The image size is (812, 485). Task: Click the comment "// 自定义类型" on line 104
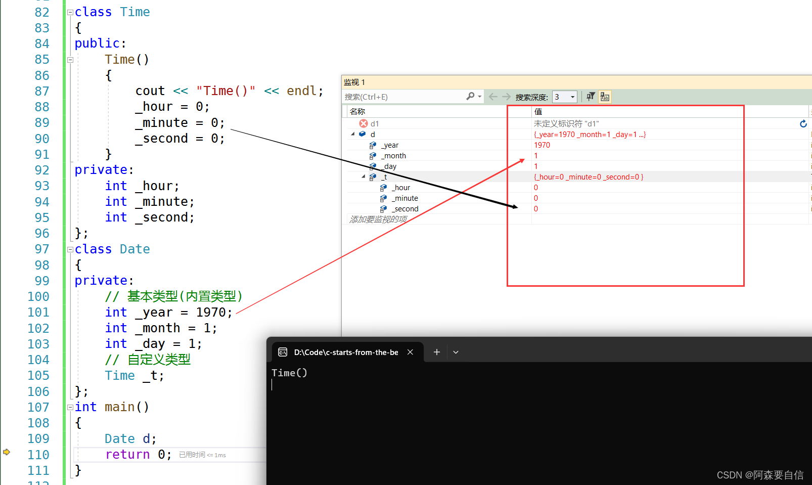[148, 360]
